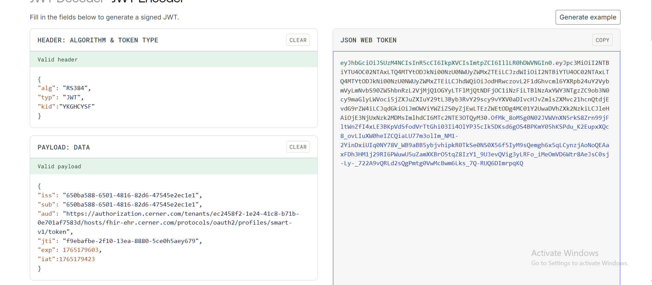The width and height of the screenshot is (652, 285).
Task: Select the JWT Encoder tab
Action: [147, 1]
